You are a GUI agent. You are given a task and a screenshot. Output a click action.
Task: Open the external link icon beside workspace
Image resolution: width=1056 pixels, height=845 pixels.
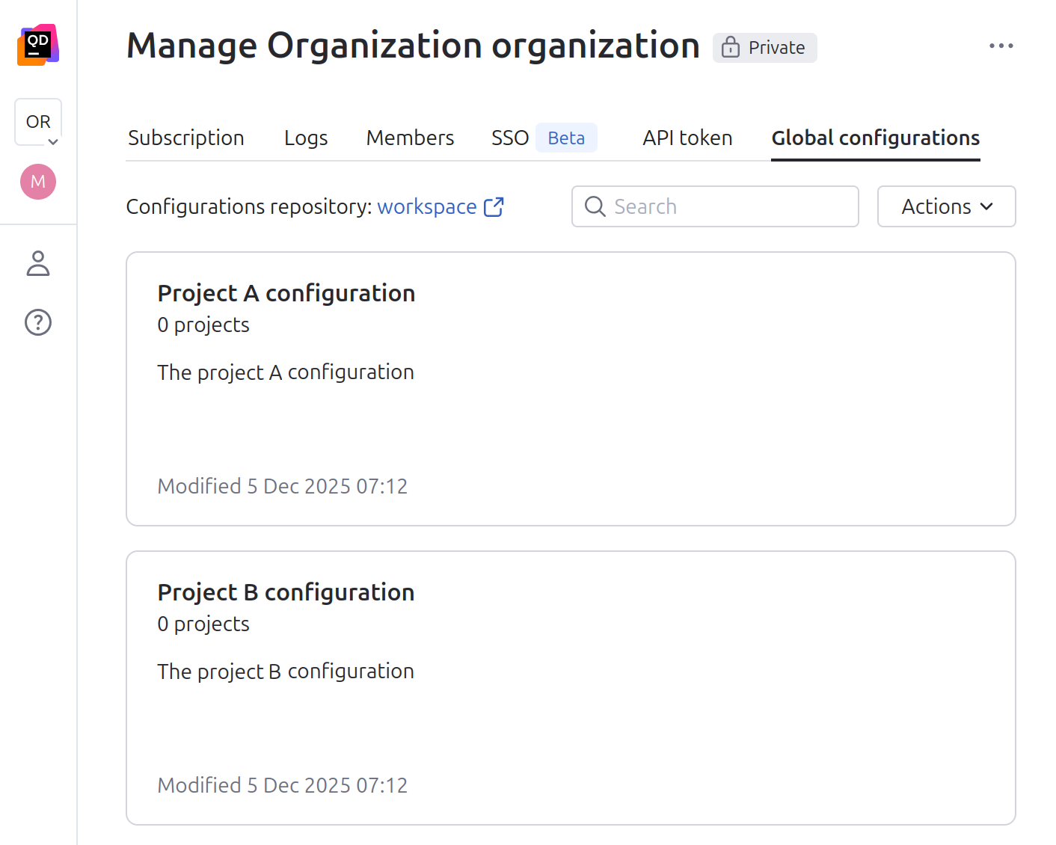click(494, 206)
